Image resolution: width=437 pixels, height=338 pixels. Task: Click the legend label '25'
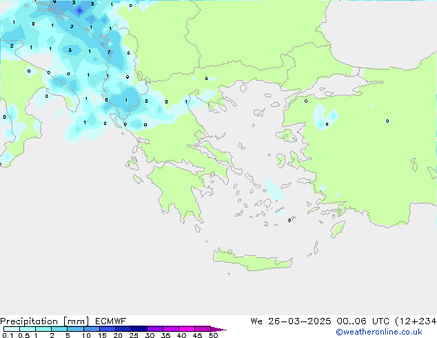point(134,335)
